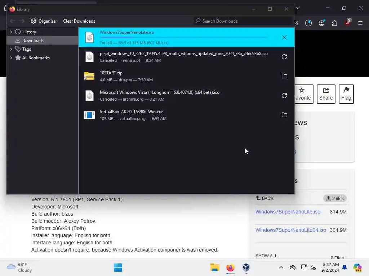Open notifications bell in taskbar
The width and height of the screenshot is (369, 276).
(x=344, y=267)
